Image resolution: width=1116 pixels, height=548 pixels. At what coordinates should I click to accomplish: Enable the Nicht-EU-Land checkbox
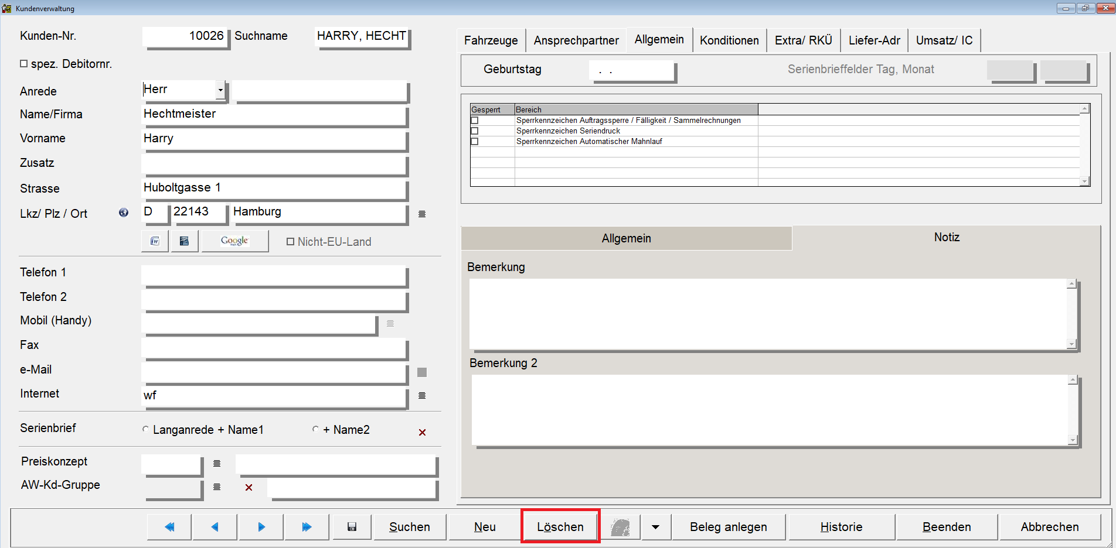(290, 241)
